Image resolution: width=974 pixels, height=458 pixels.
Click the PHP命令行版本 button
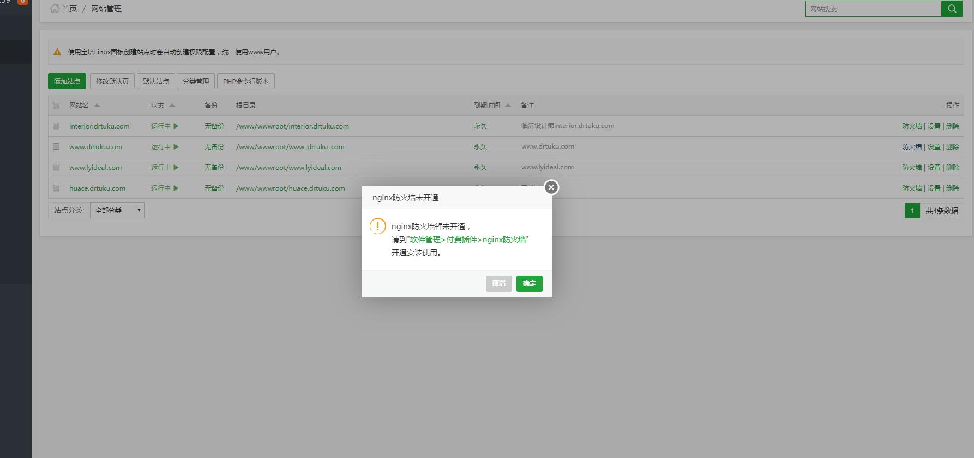coord(246,81)
